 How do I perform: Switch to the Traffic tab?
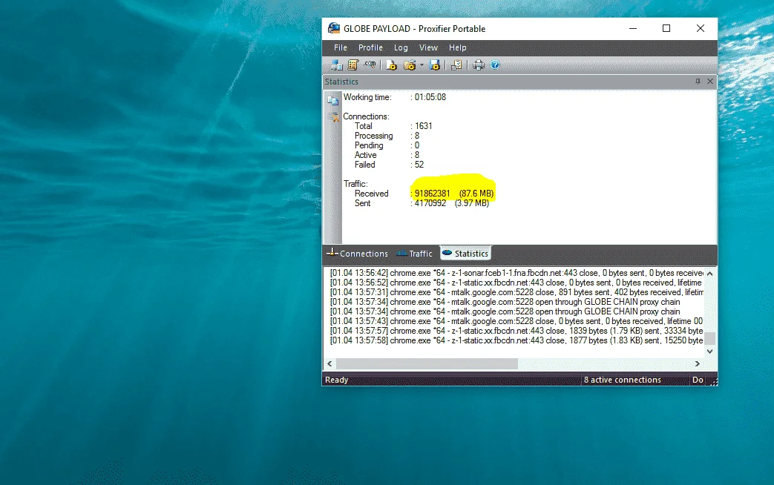[x=415, y=254]
